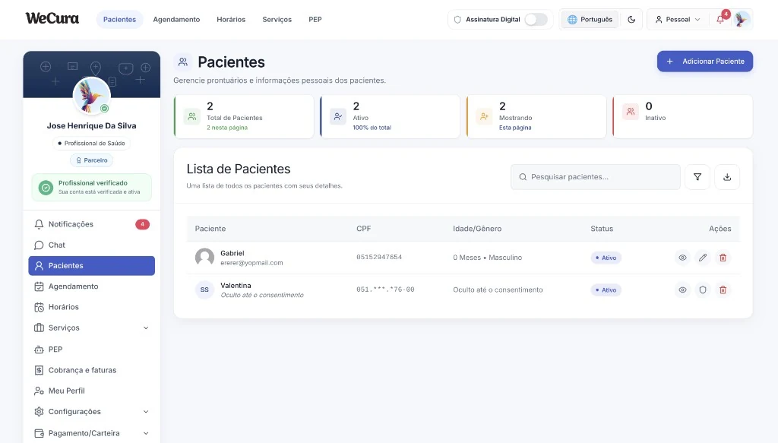Click the filter funnel icon
Screen dimensions: 778x443
tap(697, 176)
